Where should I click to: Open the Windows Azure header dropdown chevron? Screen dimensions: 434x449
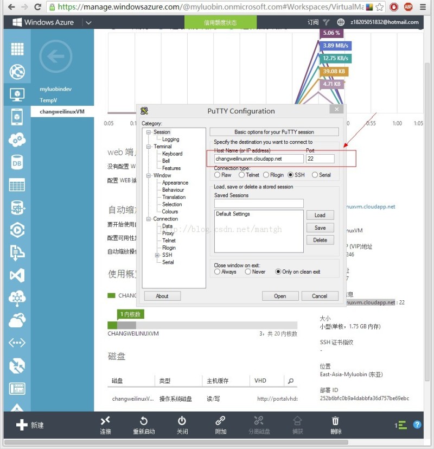click(x=88, y=22)
